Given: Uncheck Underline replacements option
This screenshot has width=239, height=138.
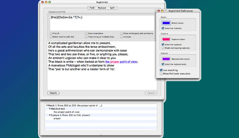Looking at the screenshot, I should (x=163, y=64).
